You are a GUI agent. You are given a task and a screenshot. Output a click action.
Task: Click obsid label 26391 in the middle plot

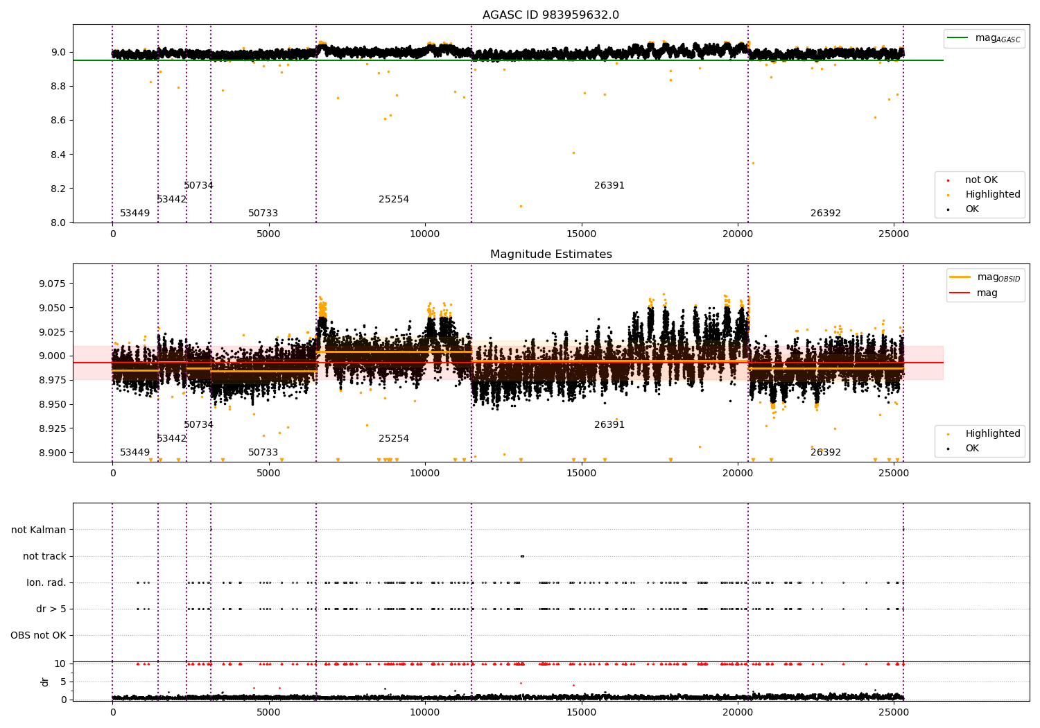pyautogui.click(x=609, y=425)
